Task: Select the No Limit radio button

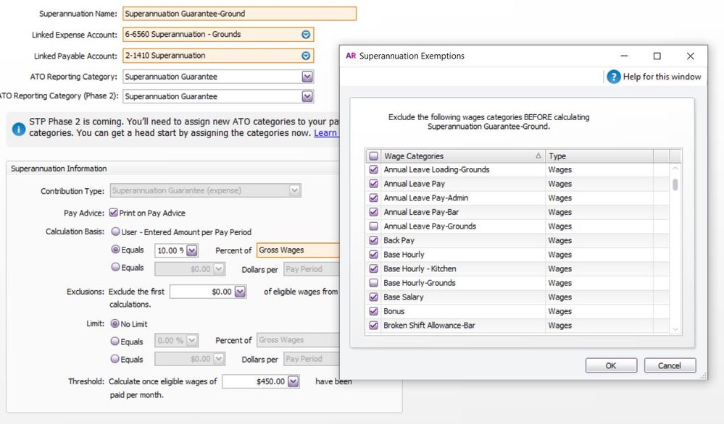Action: [115, 324]
